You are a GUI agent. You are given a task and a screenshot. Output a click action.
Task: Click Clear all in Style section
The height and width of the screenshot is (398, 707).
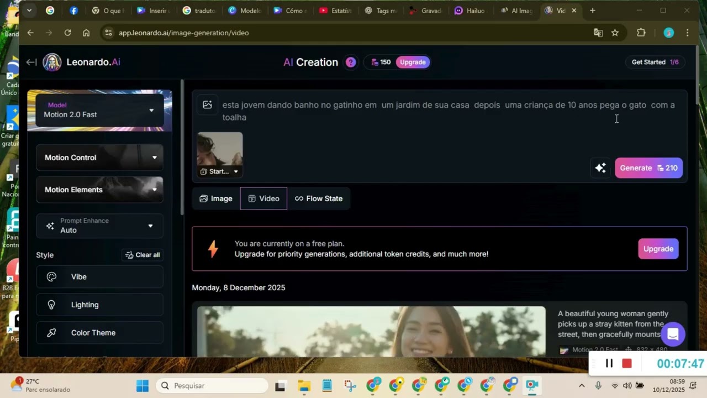(143, 255)
